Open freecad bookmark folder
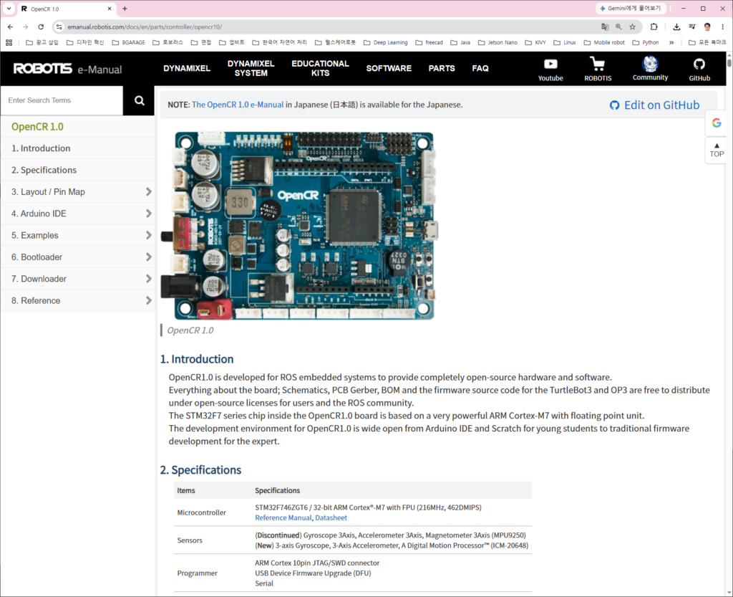The height and width of the screenshot is (597, 733). pos(429,42)
